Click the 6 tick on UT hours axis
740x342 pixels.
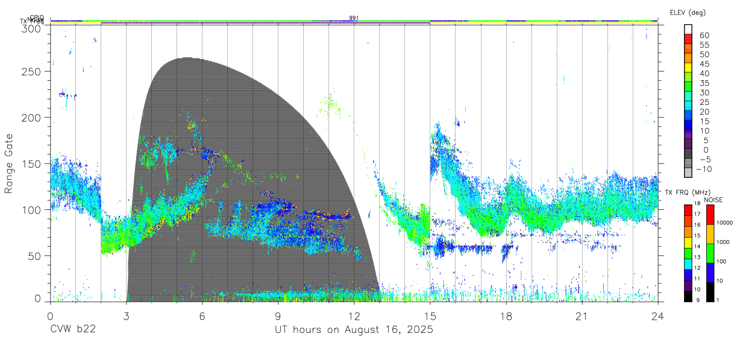(202, 315)
